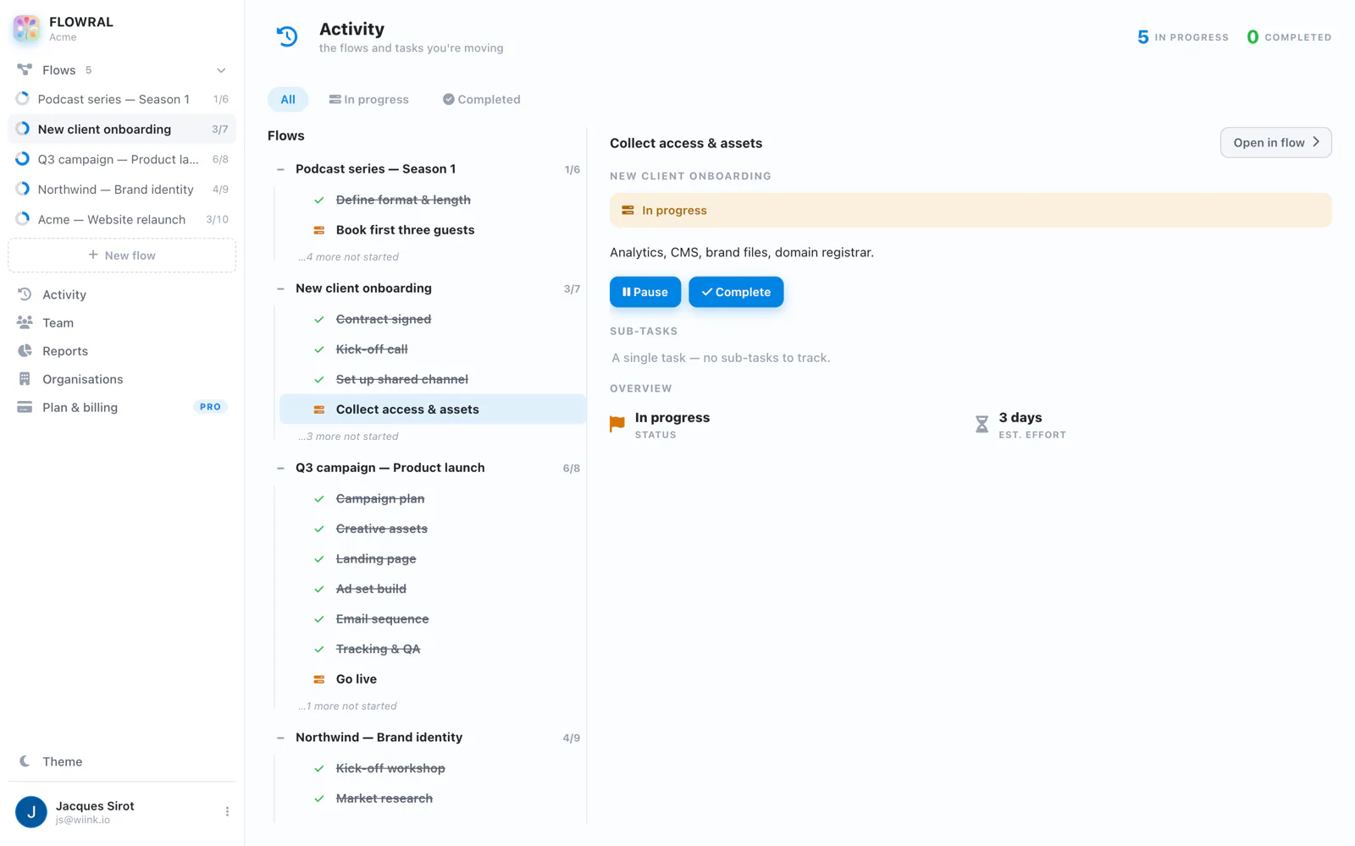Image resolution: width=1355 pixels, height=846 pixels.
Task: Click checkmark next to Email sequence
Action: point(319,619)
